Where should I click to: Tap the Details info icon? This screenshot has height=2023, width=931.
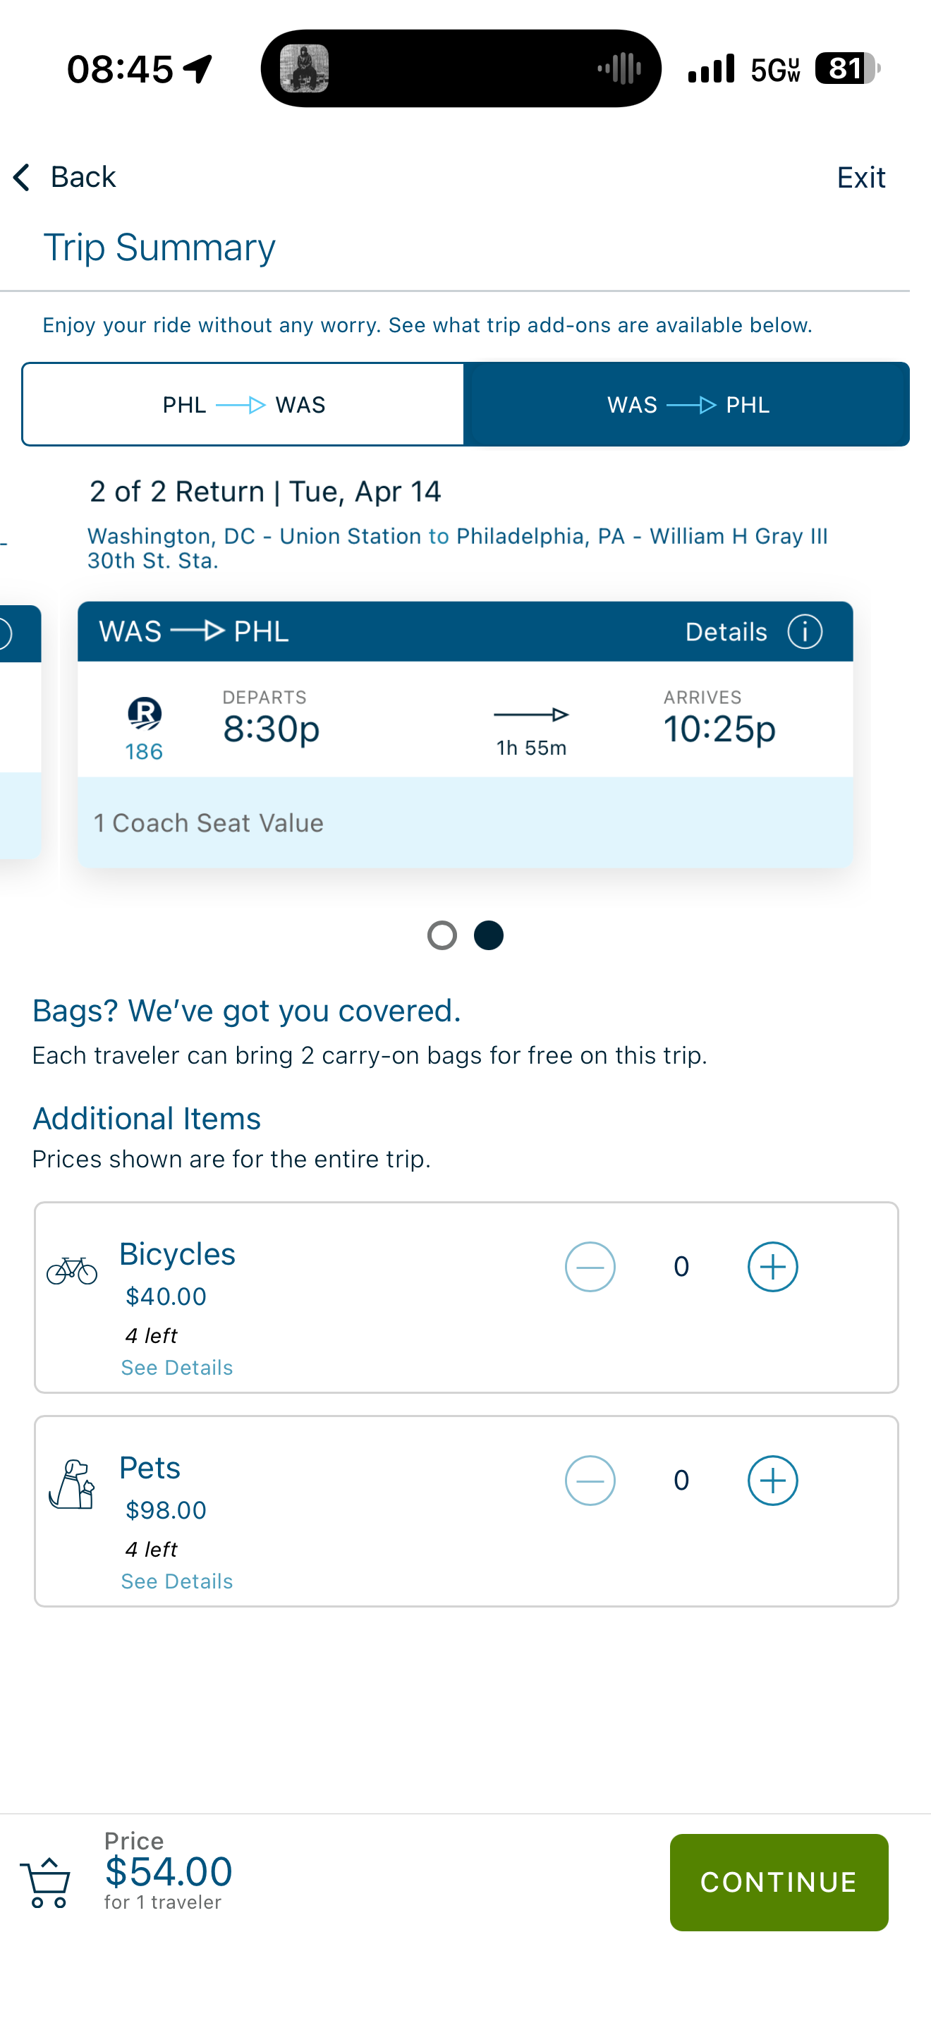click(x=805, y=631)
